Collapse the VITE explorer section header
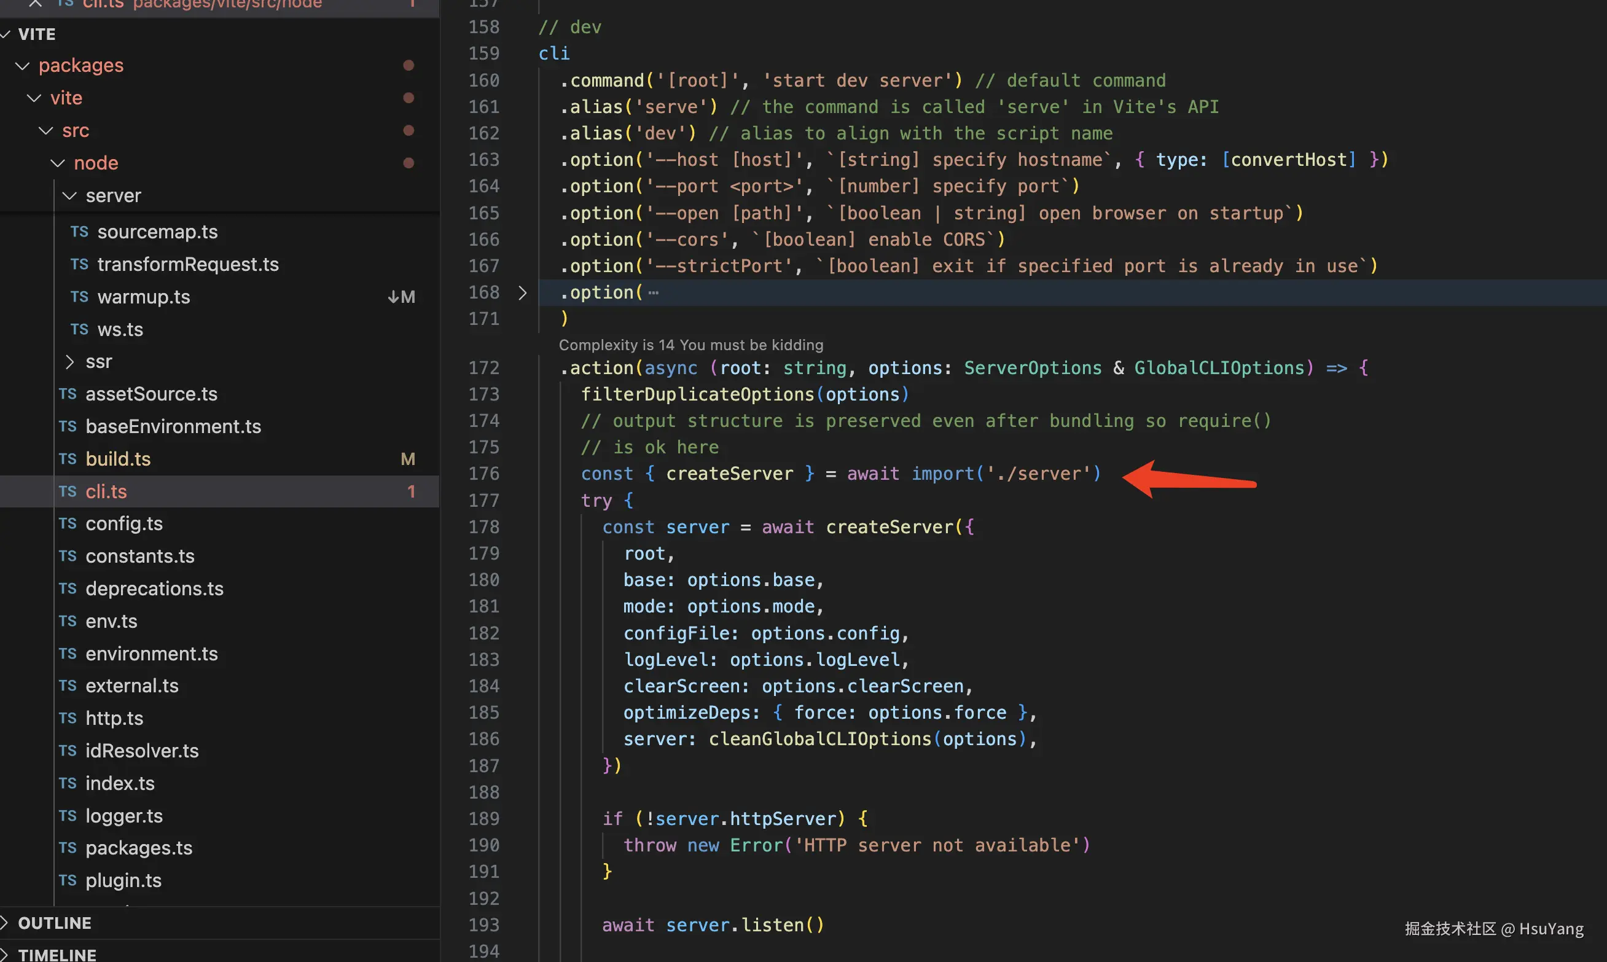1607x962 pixels. click(36, 34)
